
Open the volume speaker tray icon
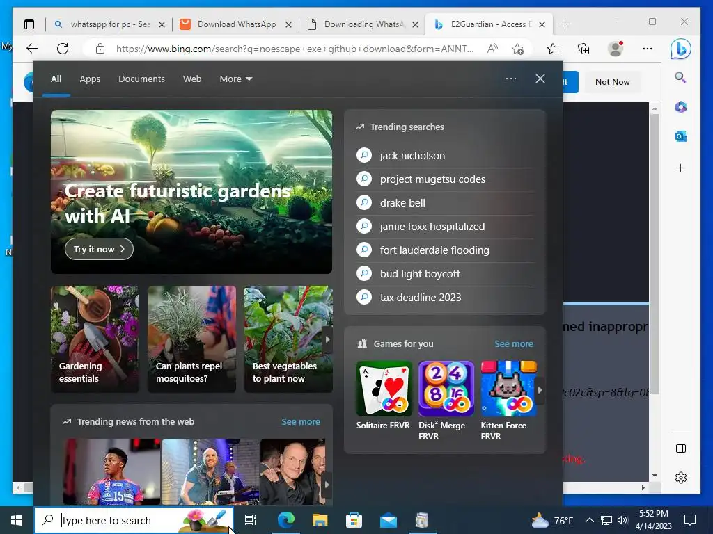coord(622,520)
